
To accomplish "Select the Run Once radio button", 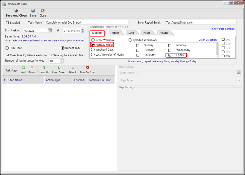I will coord(7,48).
